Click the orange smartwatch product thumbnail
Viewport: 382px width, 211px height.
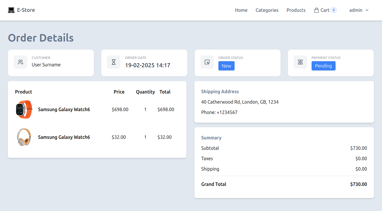pyautogui.click(x=24, y=109)
